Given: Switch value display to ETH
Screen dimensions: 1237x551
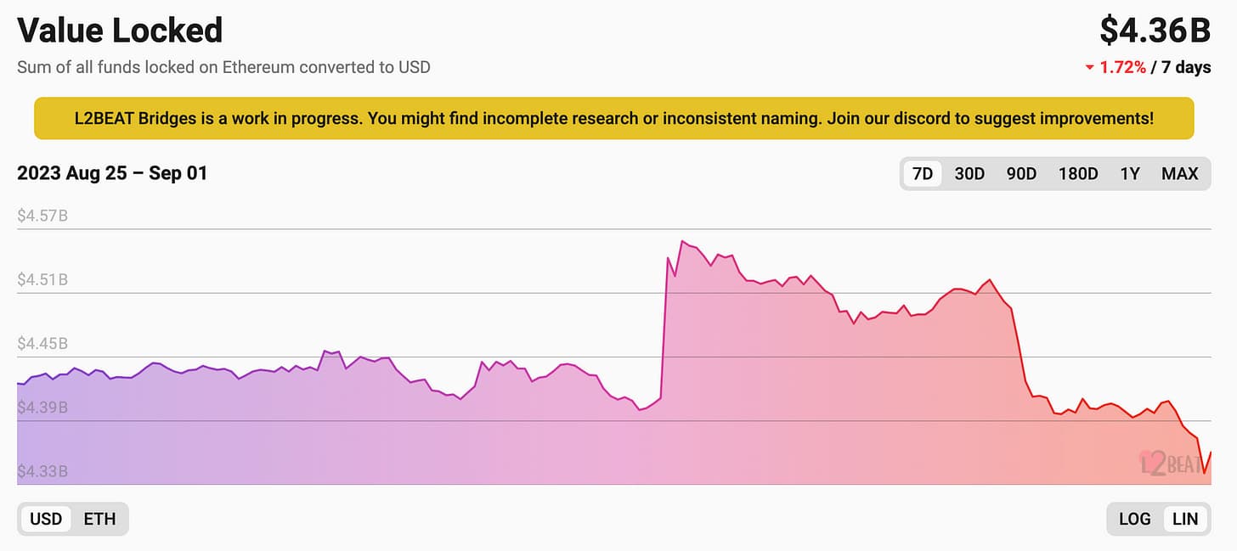Looking at the screenshot, I should (99, 519).
